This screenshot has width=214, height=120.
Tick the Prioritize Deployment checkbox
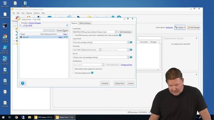pyautogui.click(x=74, y=73)
